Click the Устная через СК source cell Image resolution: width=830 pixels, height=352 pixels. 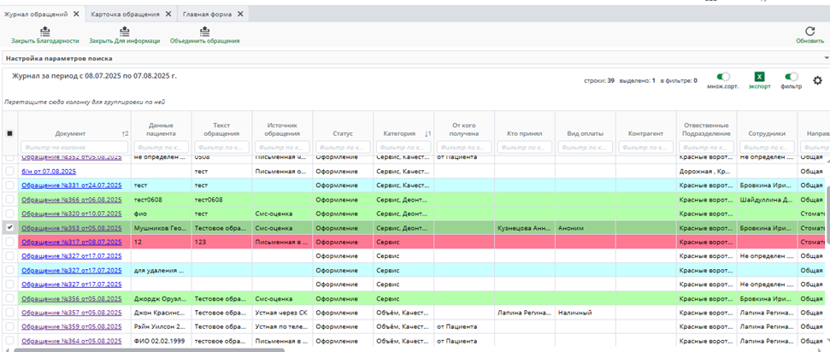[282, 313]
